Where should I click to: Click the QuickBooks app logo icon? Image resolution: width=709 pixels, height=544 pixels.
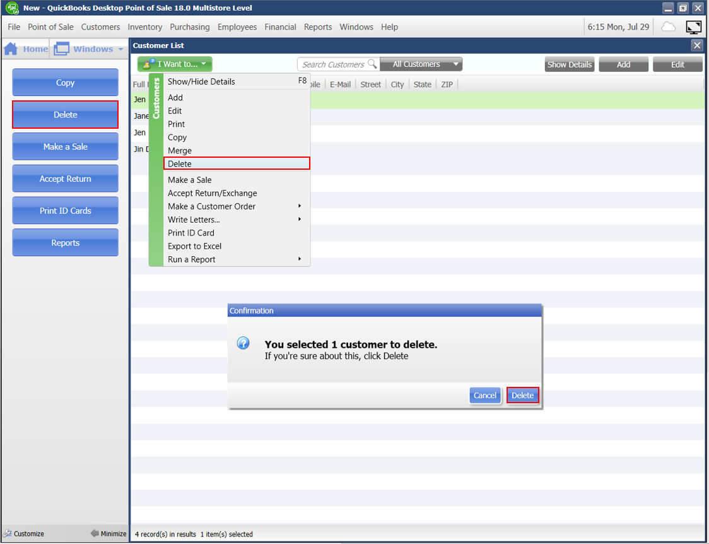12,8
